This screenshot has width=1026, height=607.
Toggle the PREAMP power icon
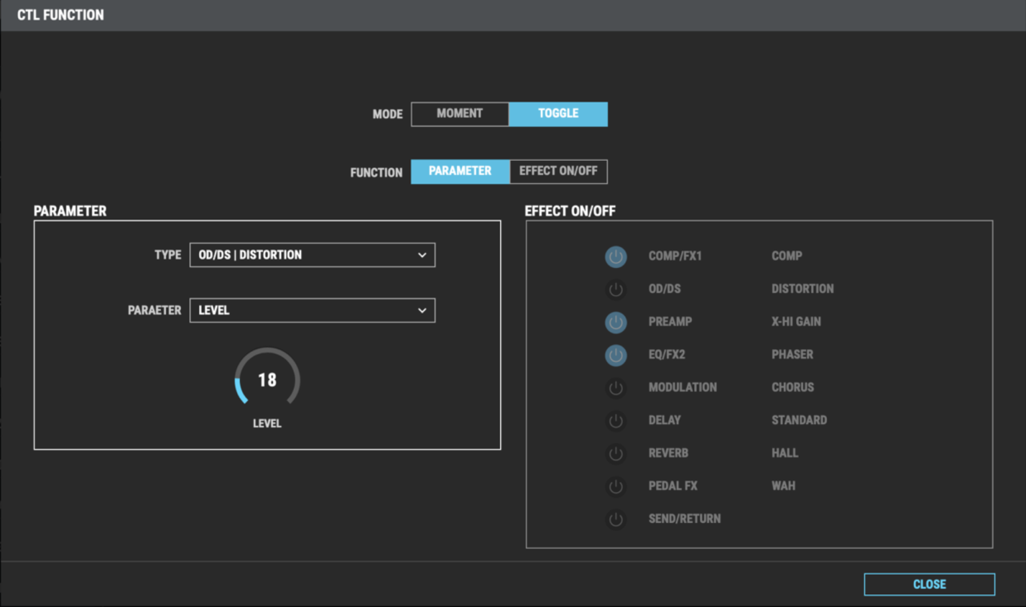click(x=615, y=322)
